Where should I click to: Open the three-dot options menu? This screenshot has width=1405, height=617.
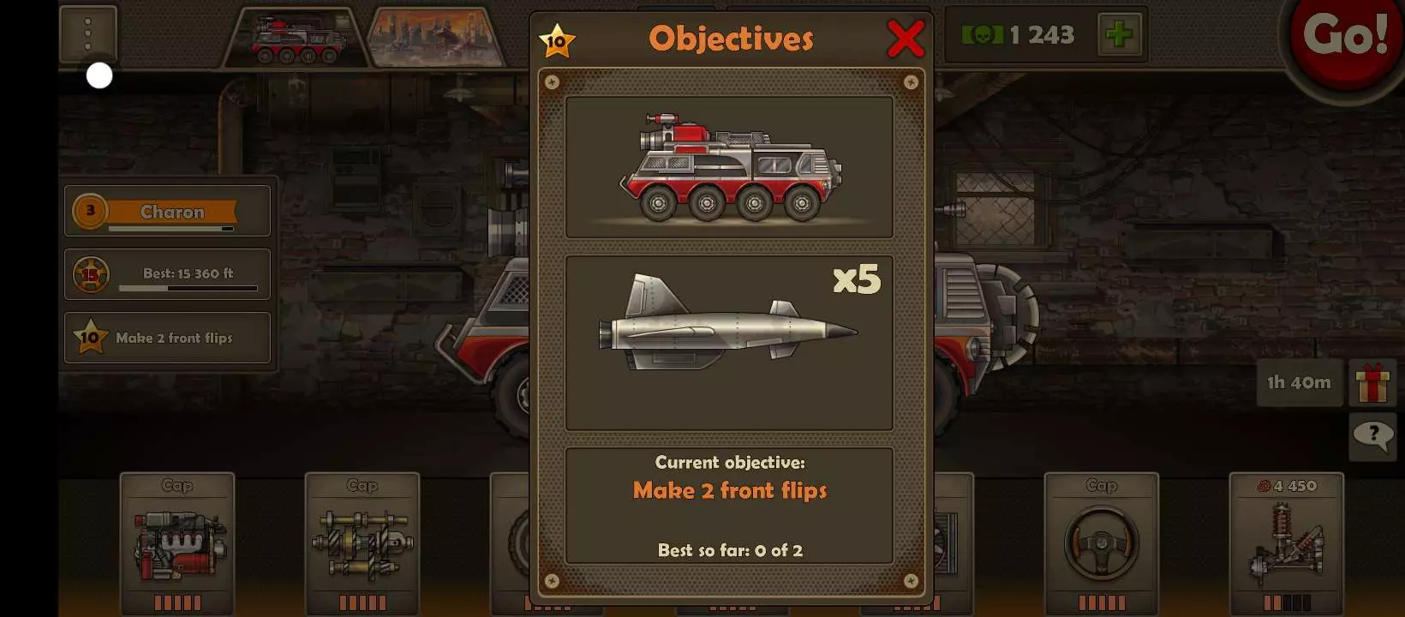(88, 34)
